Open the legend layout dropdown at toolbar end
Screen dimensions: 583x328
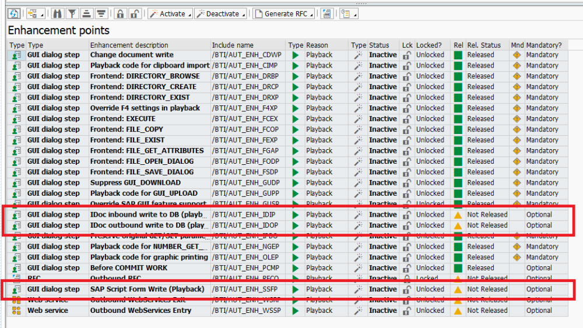click(x=349, y=14)
